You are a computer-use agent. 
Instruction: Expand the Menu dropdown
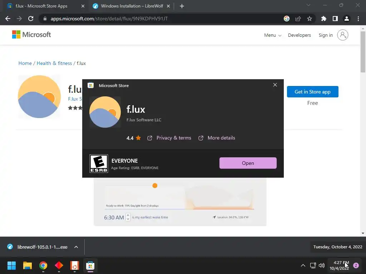(x=273, y=35)
